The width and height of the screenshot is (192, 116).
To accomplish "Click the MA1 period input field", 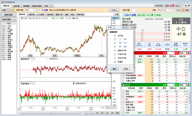I will (x=121, y=39).
